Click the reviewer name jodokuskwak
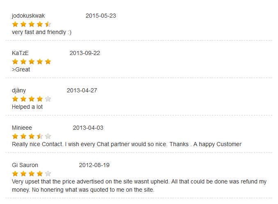This screenshot has width=278, height=204. coord(28,16)
